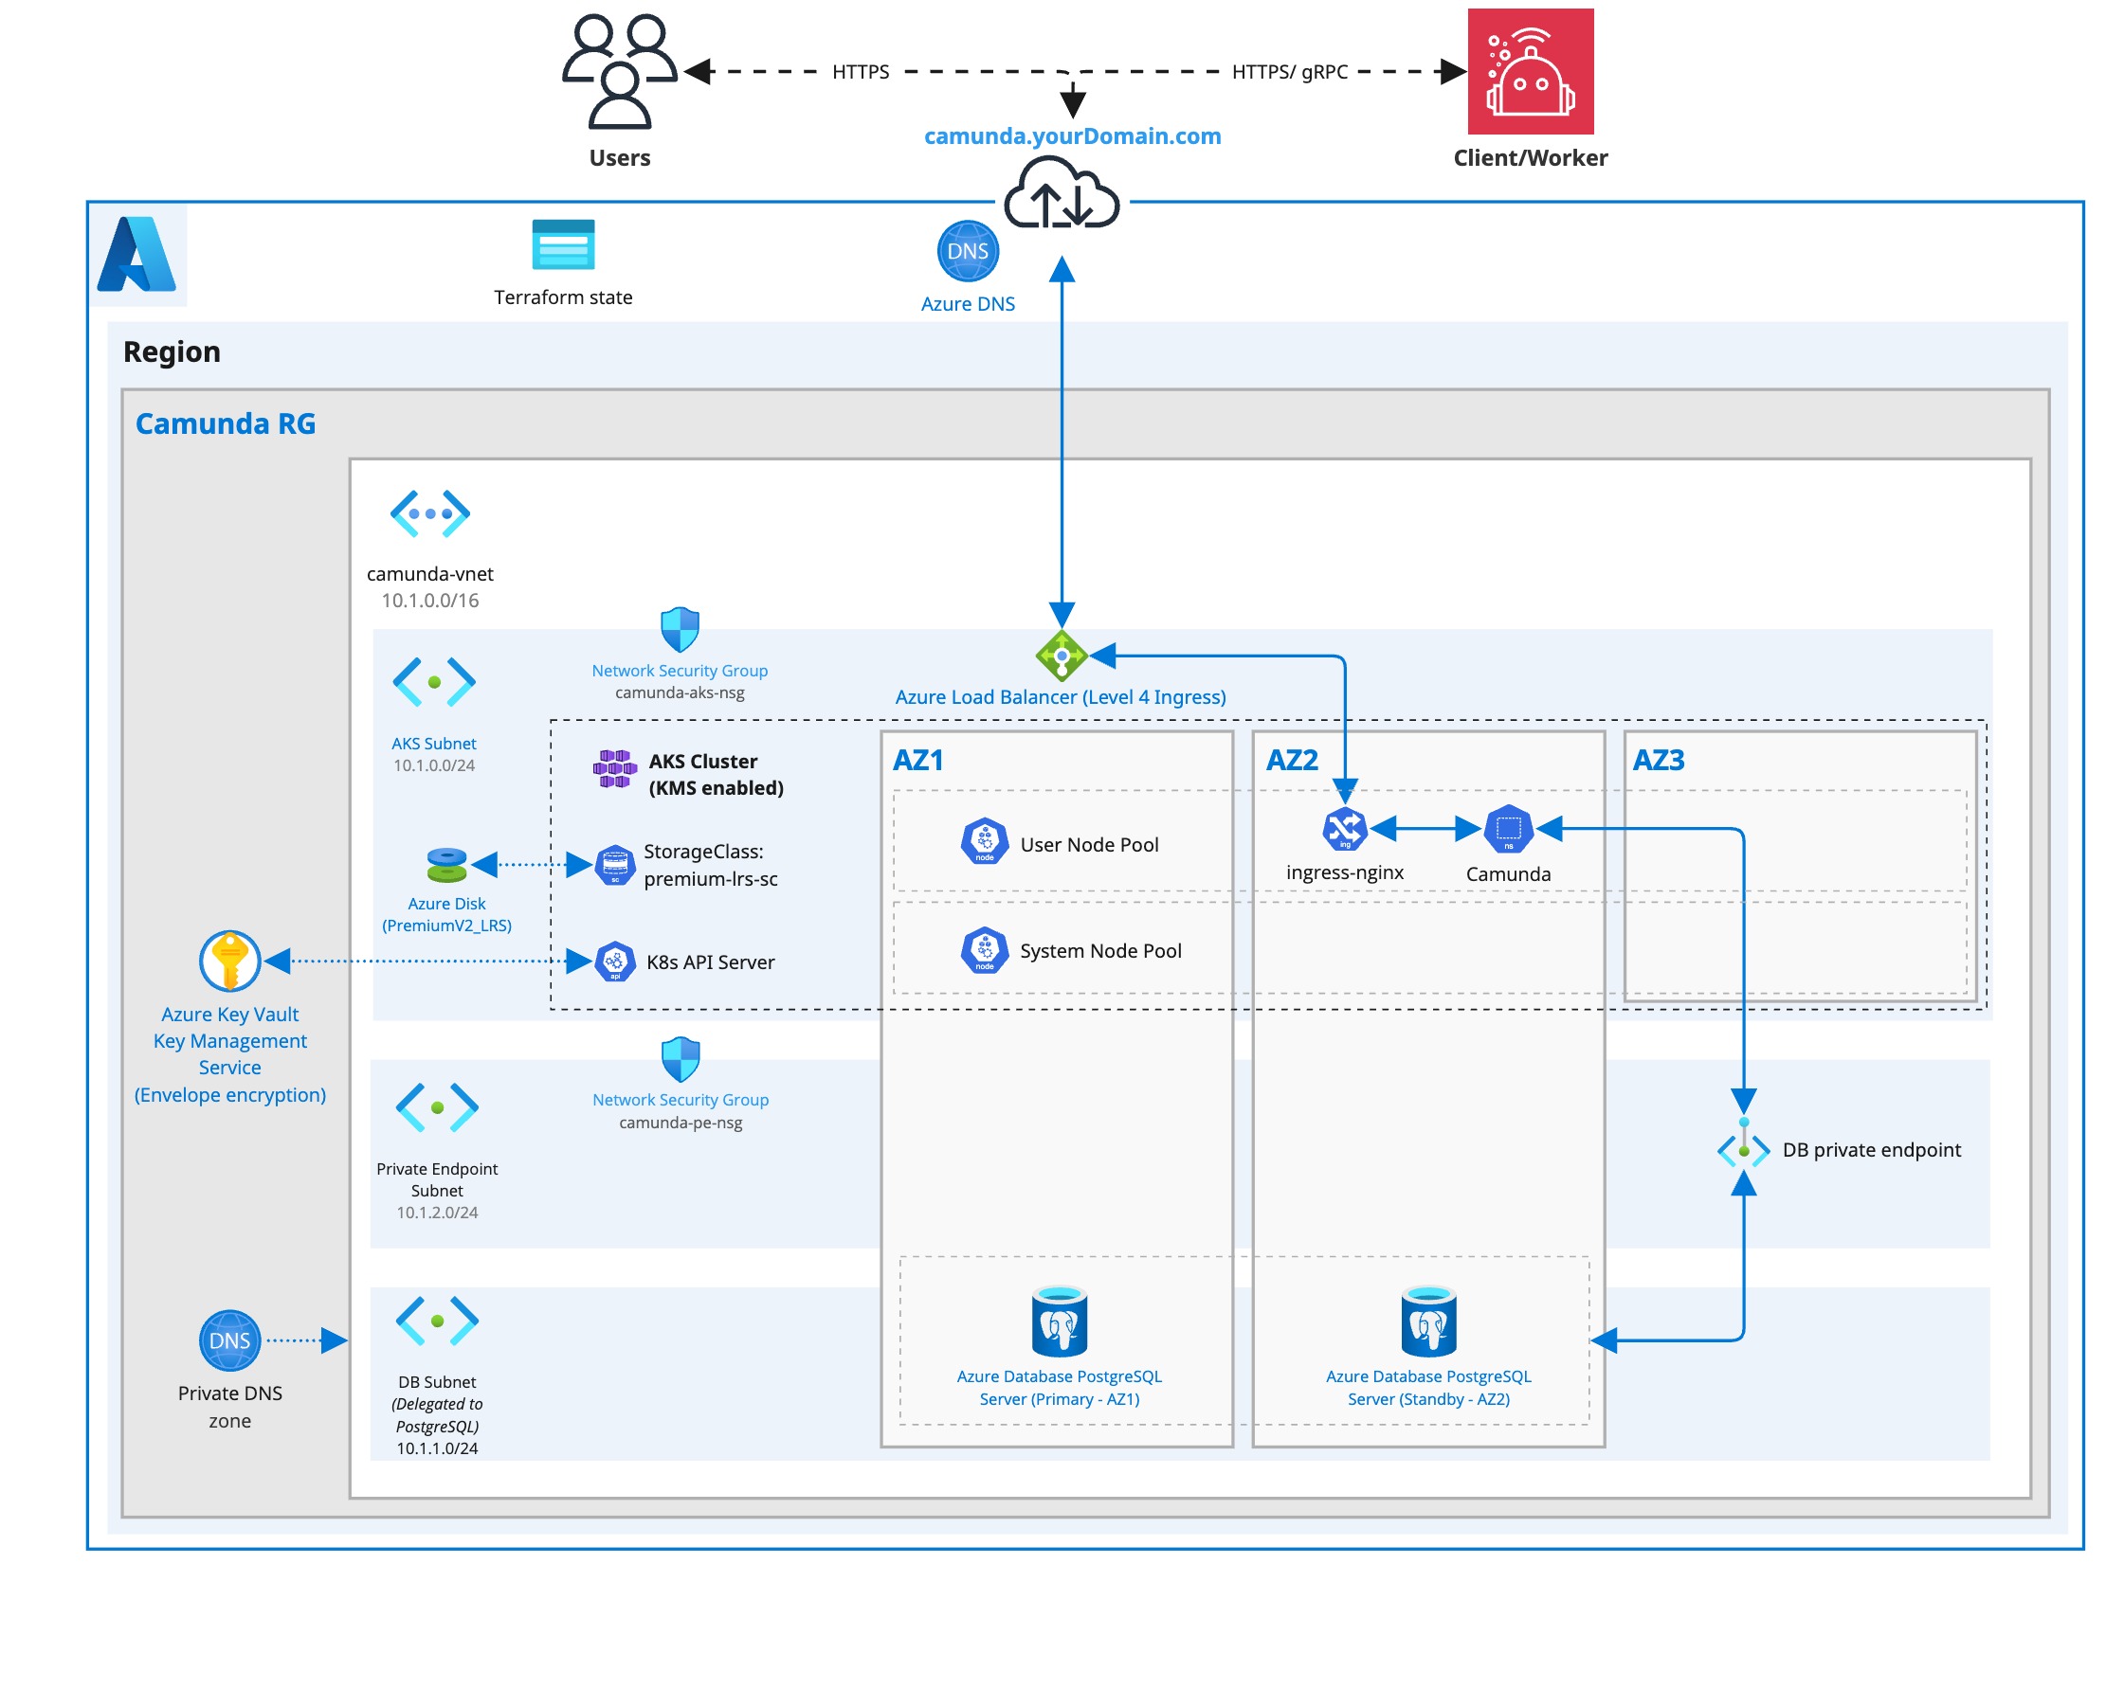
Task: Select the Azure DNS icon
Action: click(x=969, y=252)
